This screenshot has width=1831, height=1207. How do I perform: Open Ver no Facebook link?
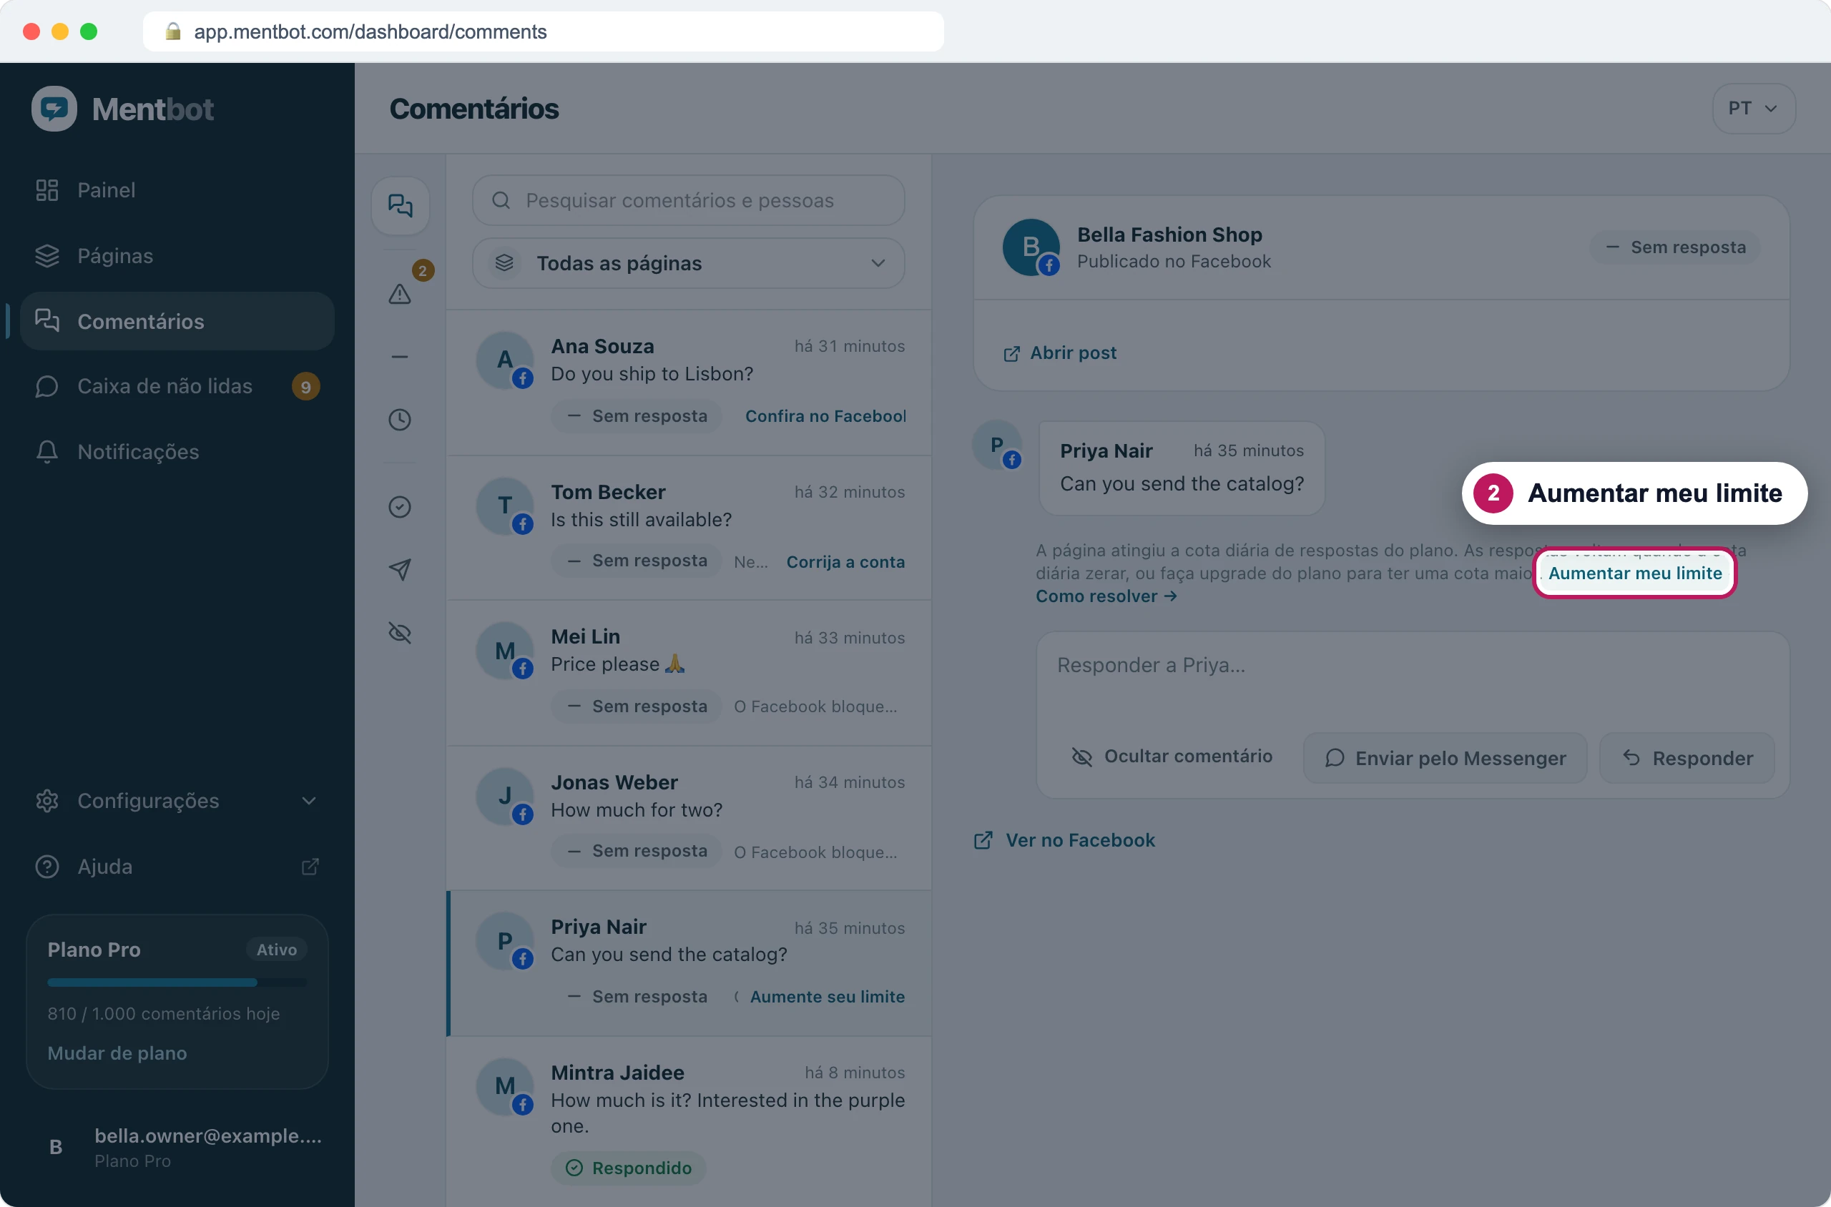(1065, 841)
